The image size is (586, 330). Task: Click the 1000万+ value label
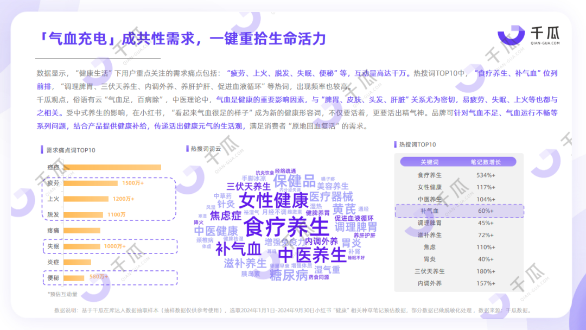[x=114, y=246]
